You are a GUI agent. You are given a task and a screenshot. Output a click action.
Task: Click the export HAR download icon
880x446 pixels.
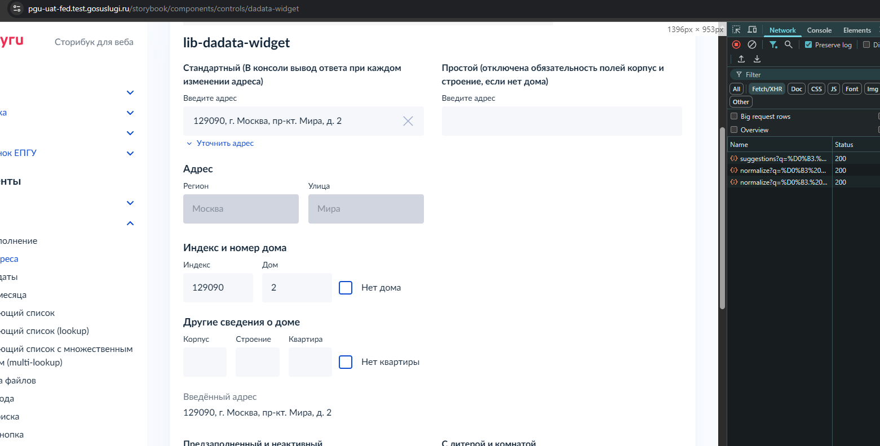pos(757,59)
